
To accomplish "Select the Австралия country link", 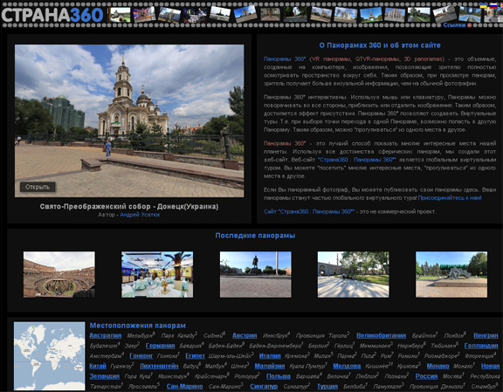I will [x=106, y=335].
